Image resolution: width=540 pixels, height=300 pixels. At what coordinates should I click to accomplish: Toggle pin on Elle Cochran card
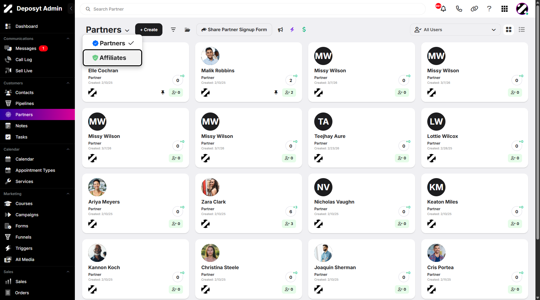(x=163, y=93)
